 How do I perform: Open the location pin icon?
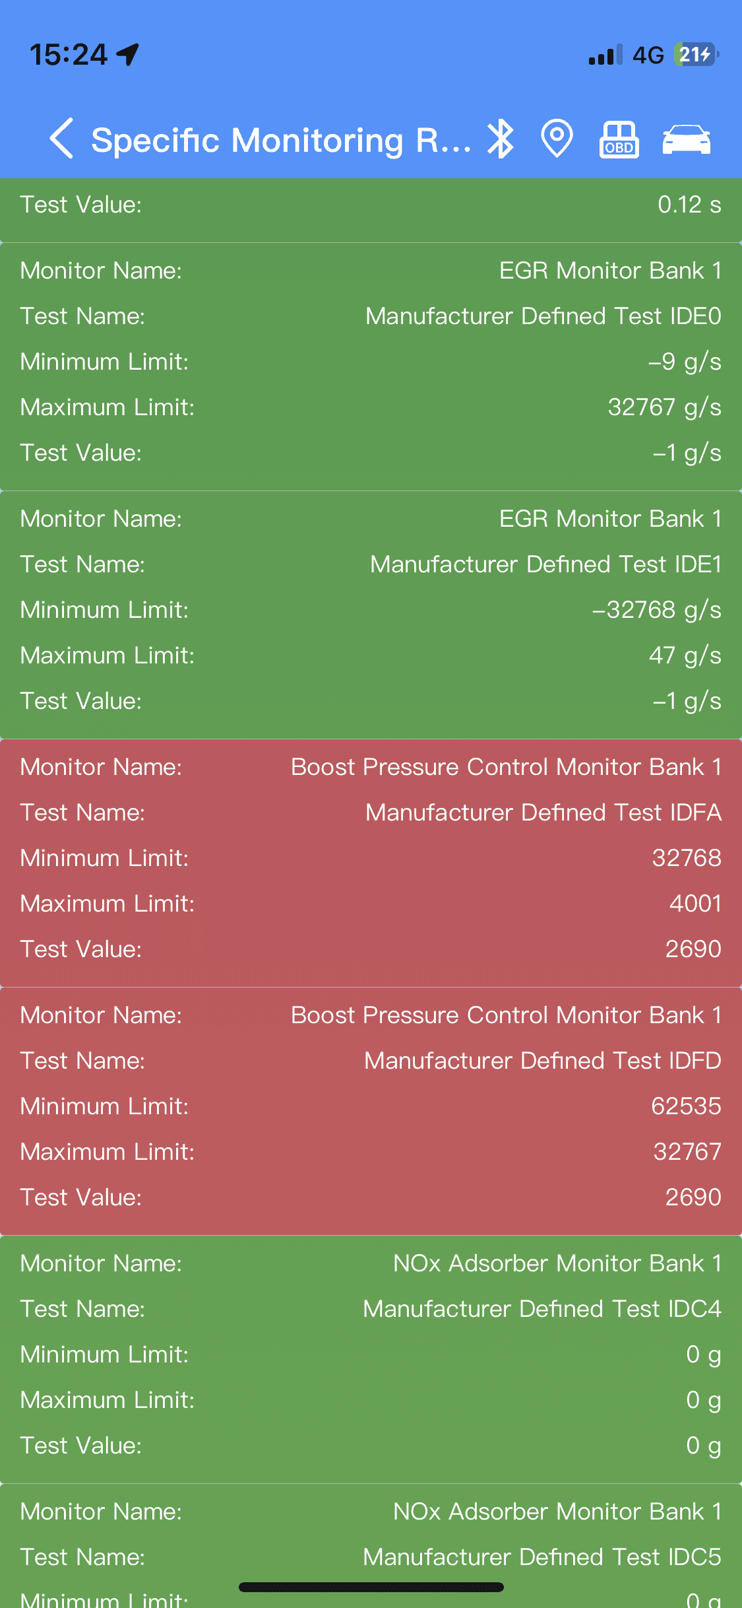click(557, 139)
